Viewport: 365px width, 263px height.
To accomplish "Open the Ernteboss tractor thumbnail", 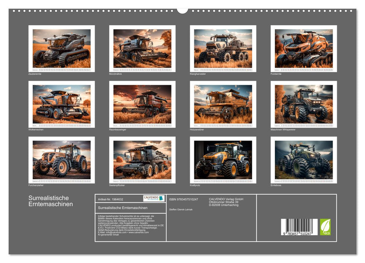I will pyautogui.click(x=304, y=160).
